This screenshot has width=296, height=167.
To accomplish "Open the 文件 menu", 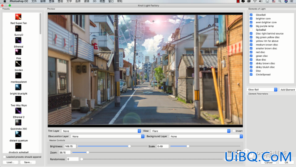I will [x=34, y=1].
